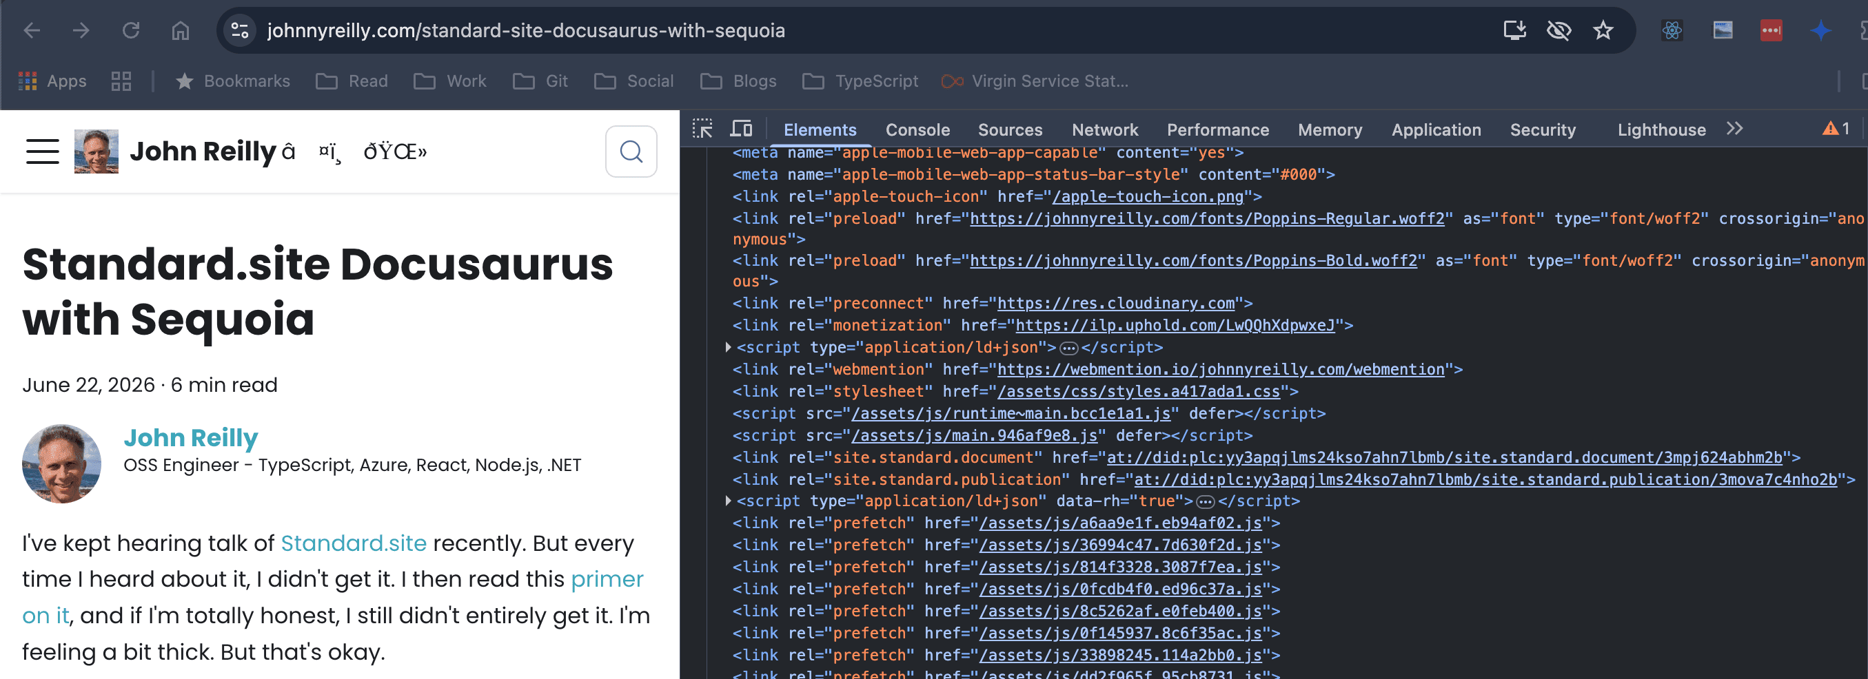Open the site.standard.document at:// link
Screen dimensions: 1868x679
tap(1445, 457)
